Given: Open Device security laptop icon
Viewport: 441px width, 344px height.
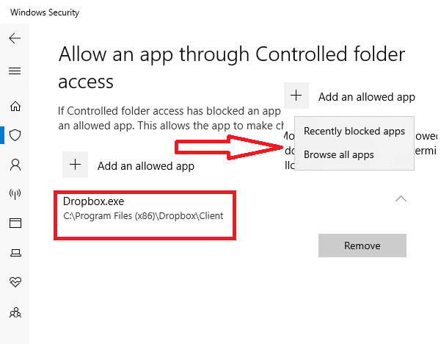Looking at the screenshot, I should [x=15, y=253].
